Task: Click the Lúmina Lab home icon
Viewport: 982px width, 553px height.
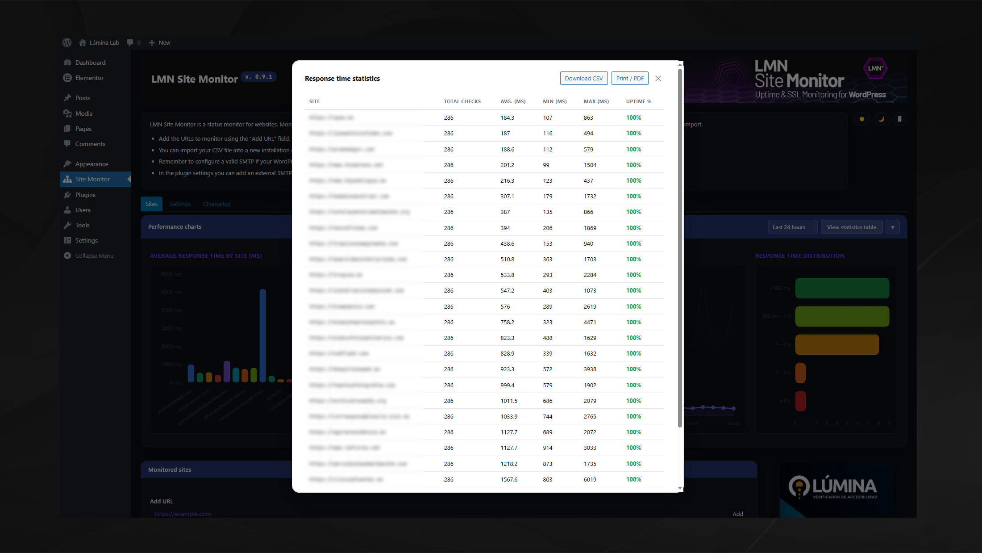Action: coord(83,42)
